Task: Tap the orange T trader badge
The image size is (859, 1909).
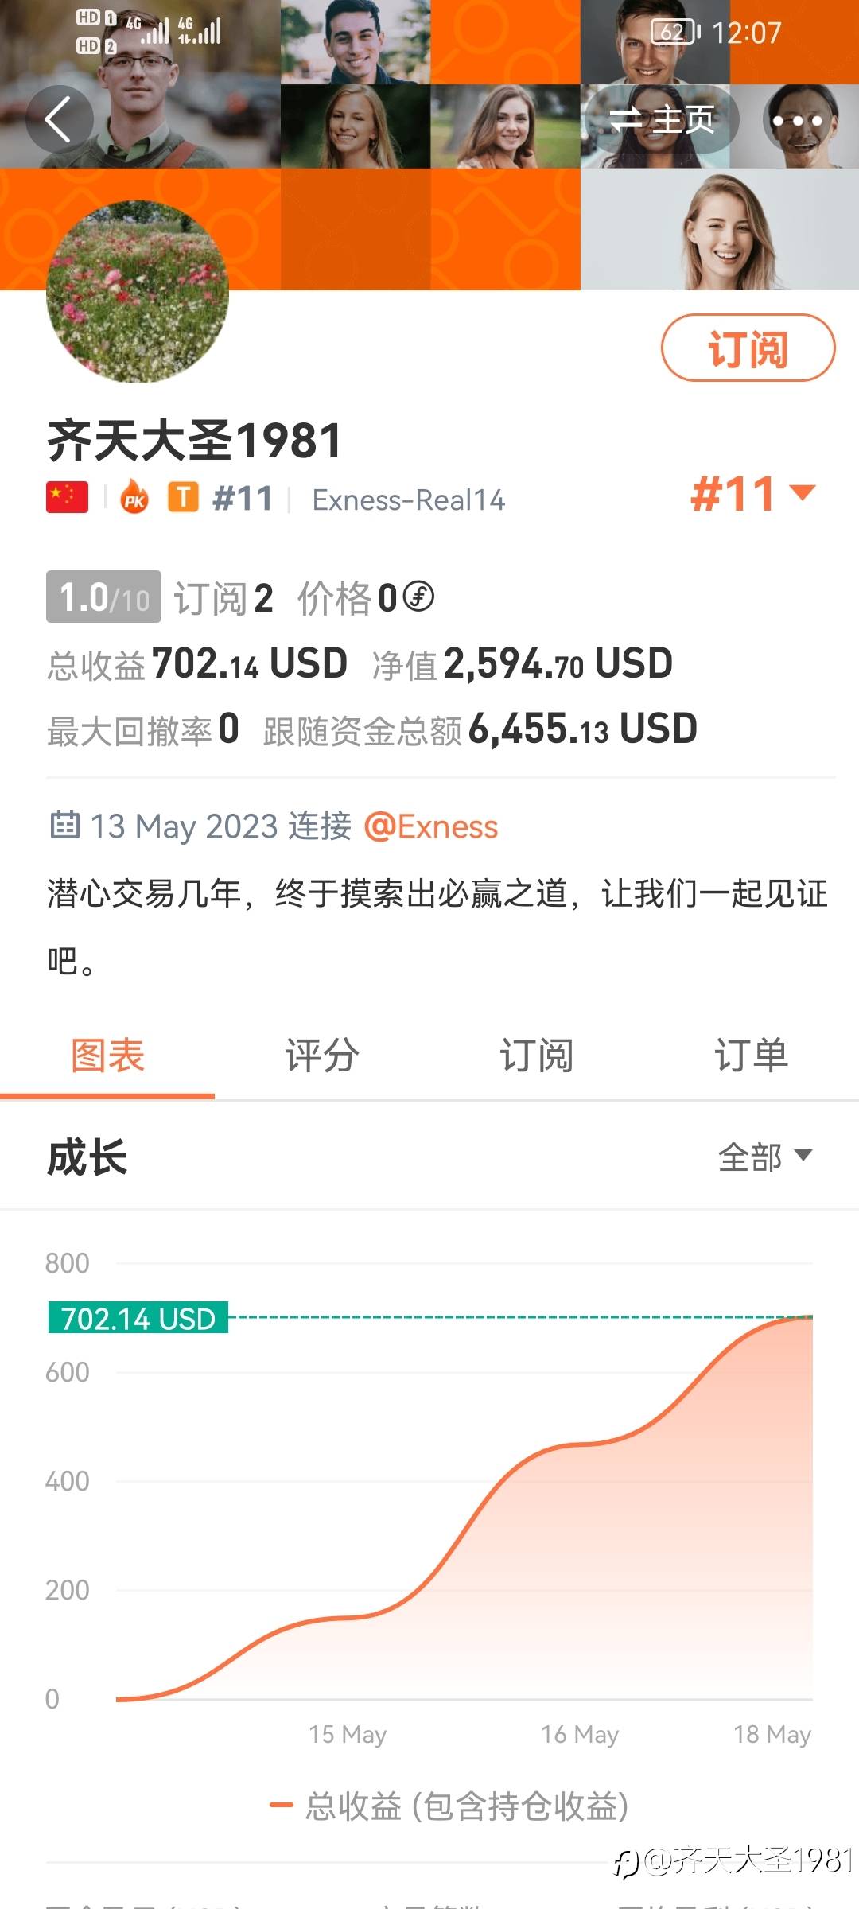Action: [x=183, y=498]
